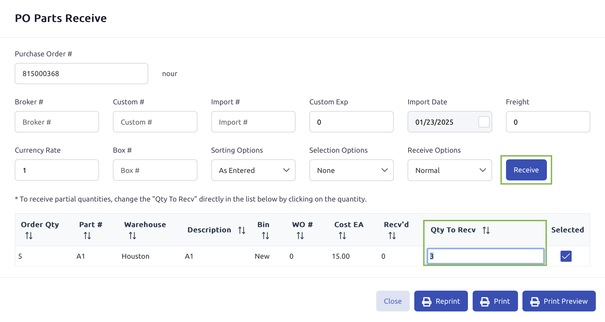
Task: Click the Purchase Order # field
Action: pyautogui.click(x=81, y=74)
